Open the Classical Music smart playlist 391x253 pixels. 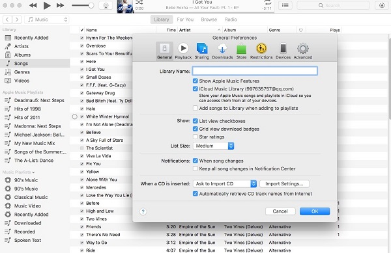(x=31, y=197)
